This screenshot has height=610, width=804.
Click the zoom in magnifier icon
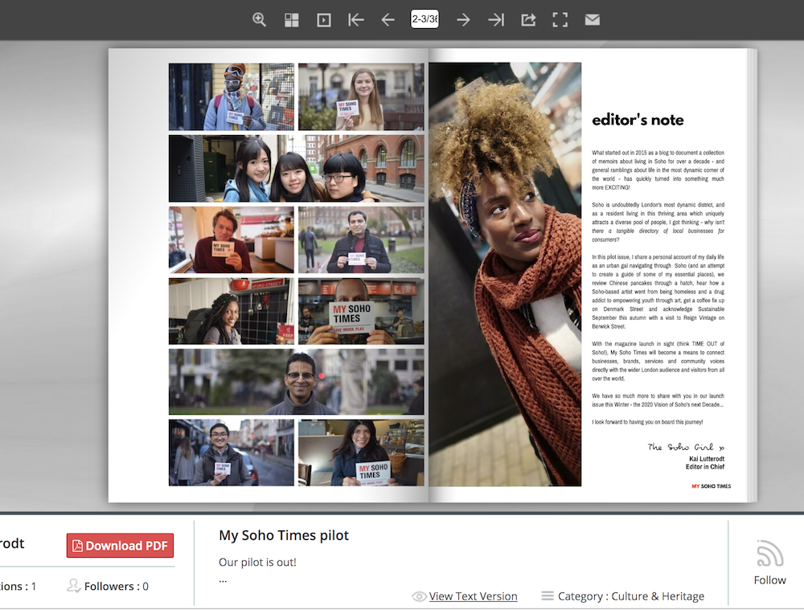[259, 20]
